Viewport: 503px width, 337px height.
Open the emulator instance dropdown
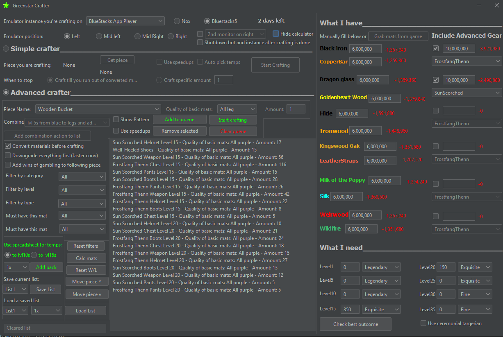(125, 21)
